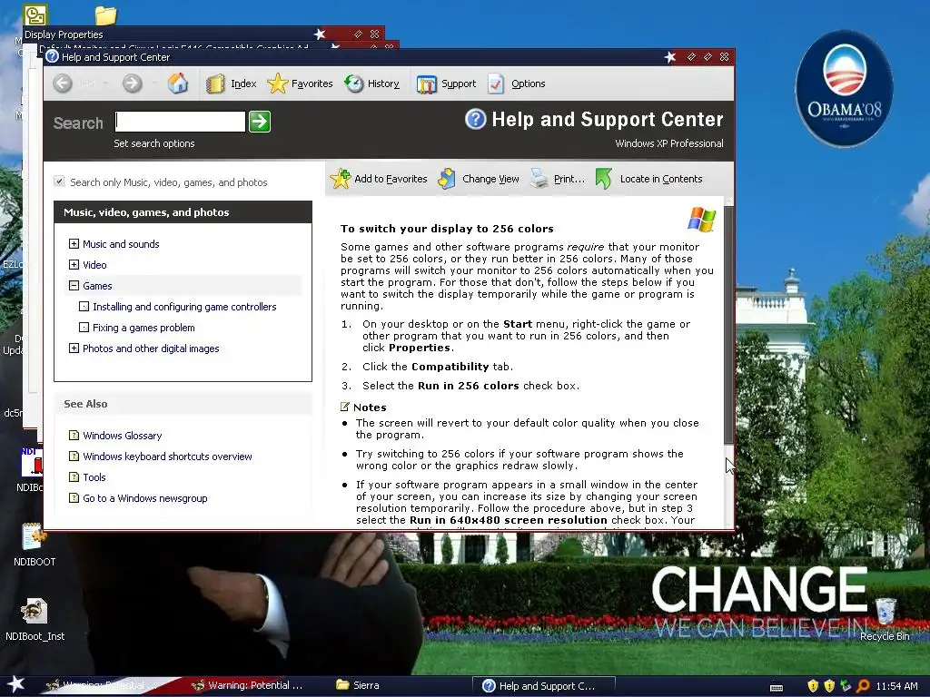Open the Forward button history dropdown arrow
Screen dimensions: 930x697
pos(154,83)
